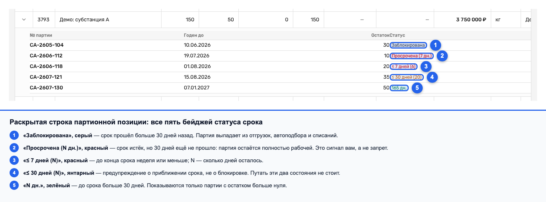546x202 pixels.
Task: Select the 'Демо: субстанция А' name cell
Action: pos(108,20)
